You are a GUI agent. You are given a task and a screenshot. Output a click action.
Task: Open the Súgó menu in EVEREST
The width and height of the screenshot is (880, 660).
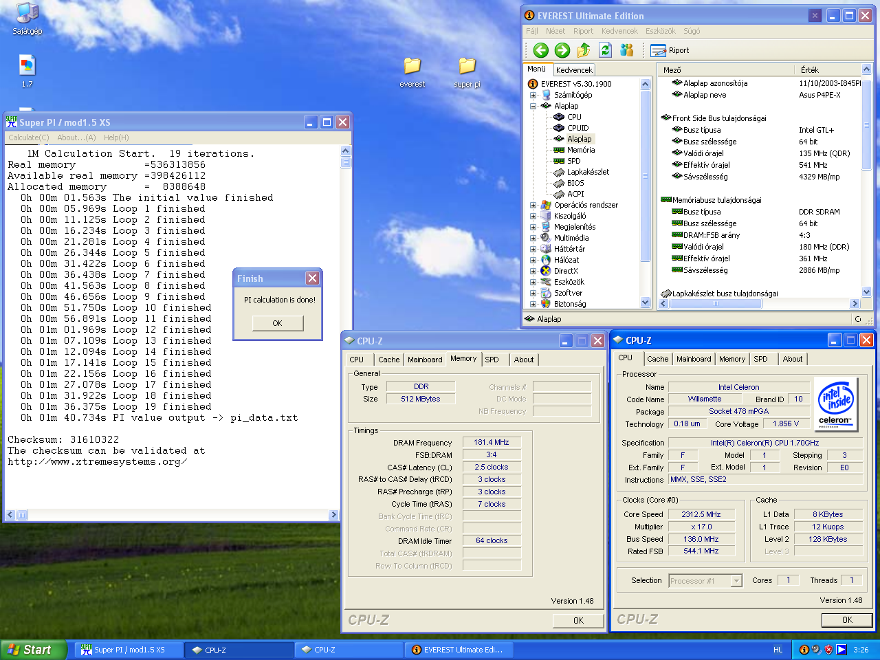692,31
